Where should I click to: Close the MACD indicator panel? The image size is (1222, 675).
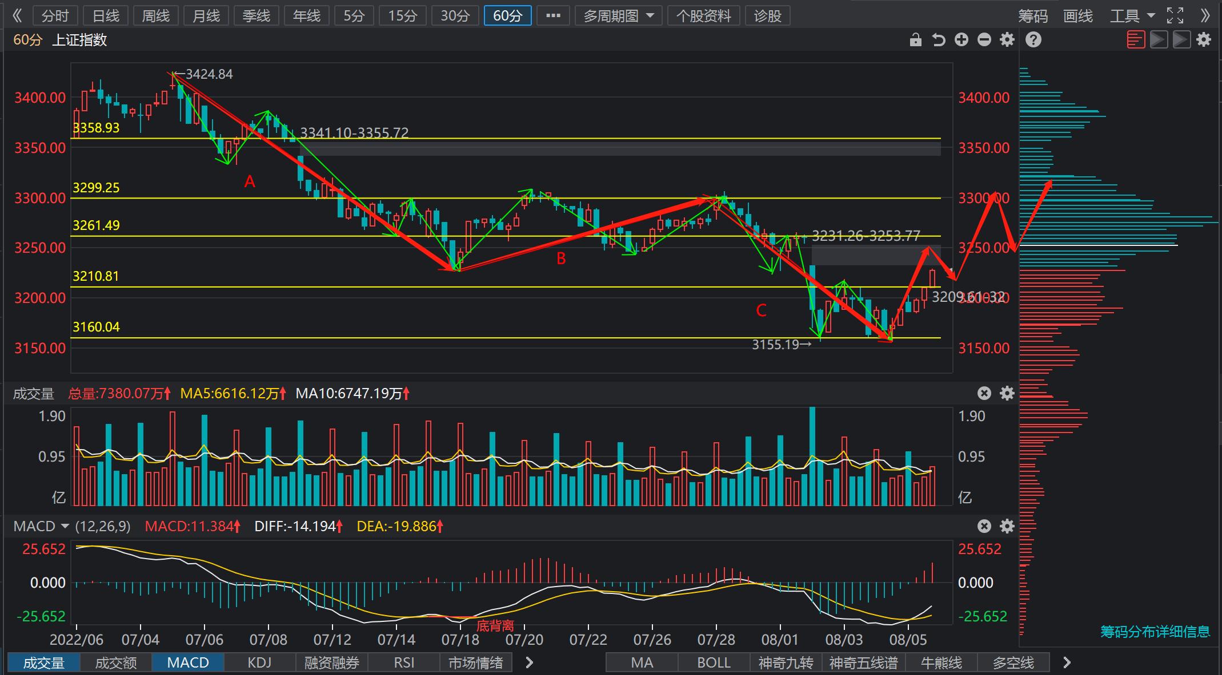pyautogui.click(x=984, y=526)
